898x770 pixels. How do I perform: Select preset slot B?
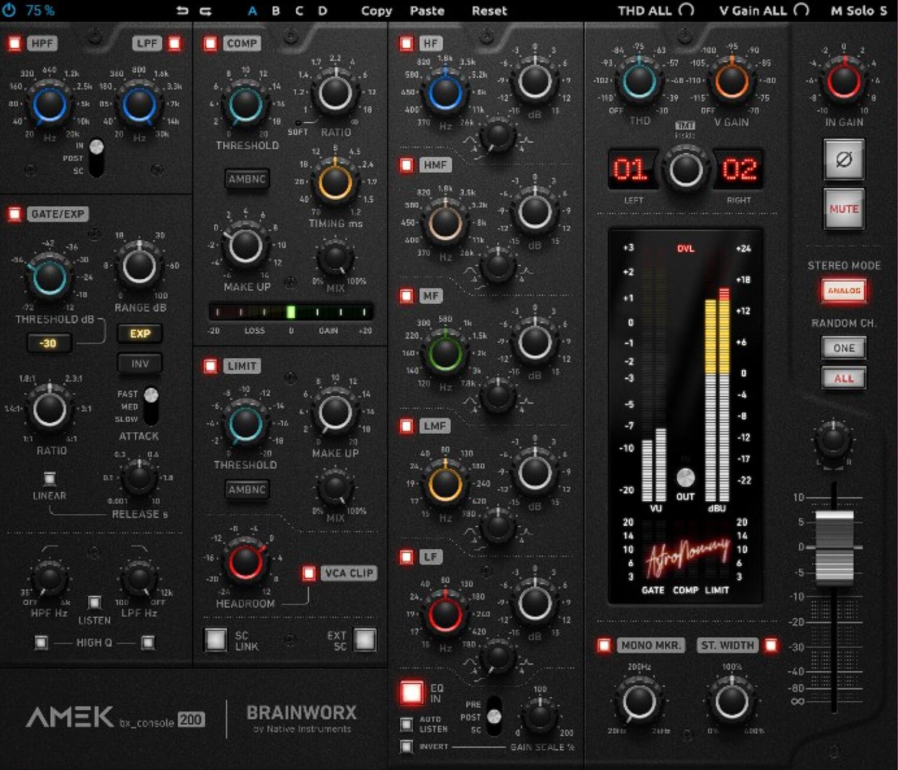tap(276, 11)
